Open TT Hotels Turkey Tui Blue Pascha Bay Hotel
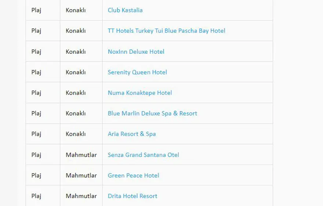 coord(166,31)
